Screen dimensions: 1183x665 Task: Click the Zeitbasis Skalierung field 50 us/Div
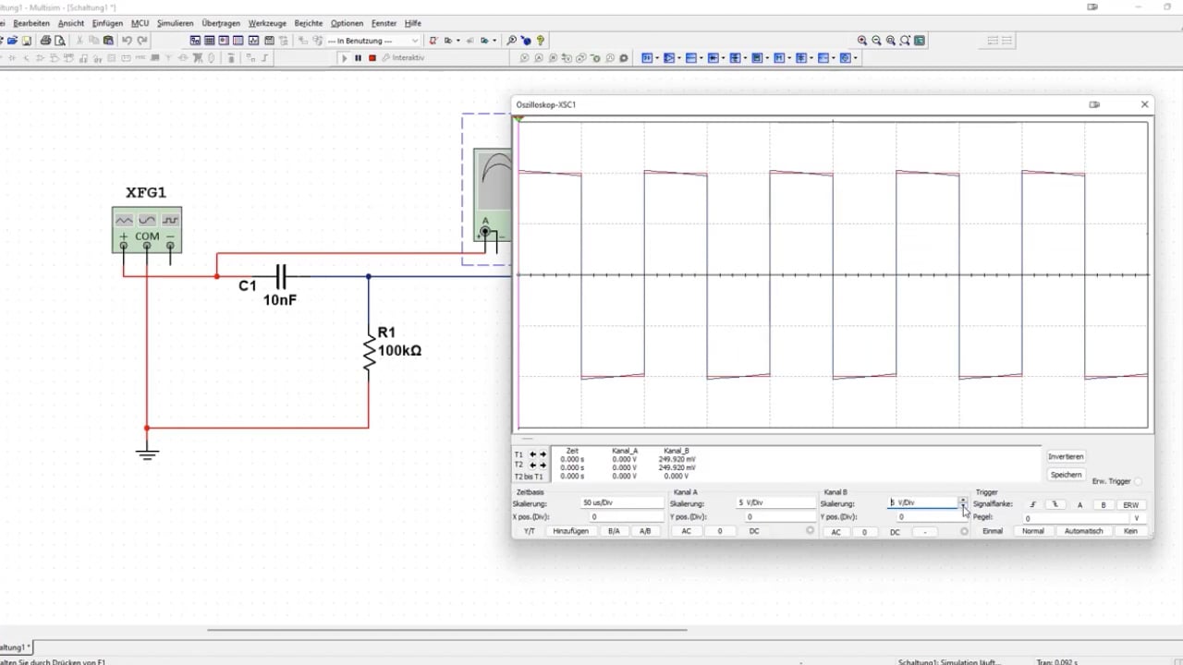click(622, 503)
